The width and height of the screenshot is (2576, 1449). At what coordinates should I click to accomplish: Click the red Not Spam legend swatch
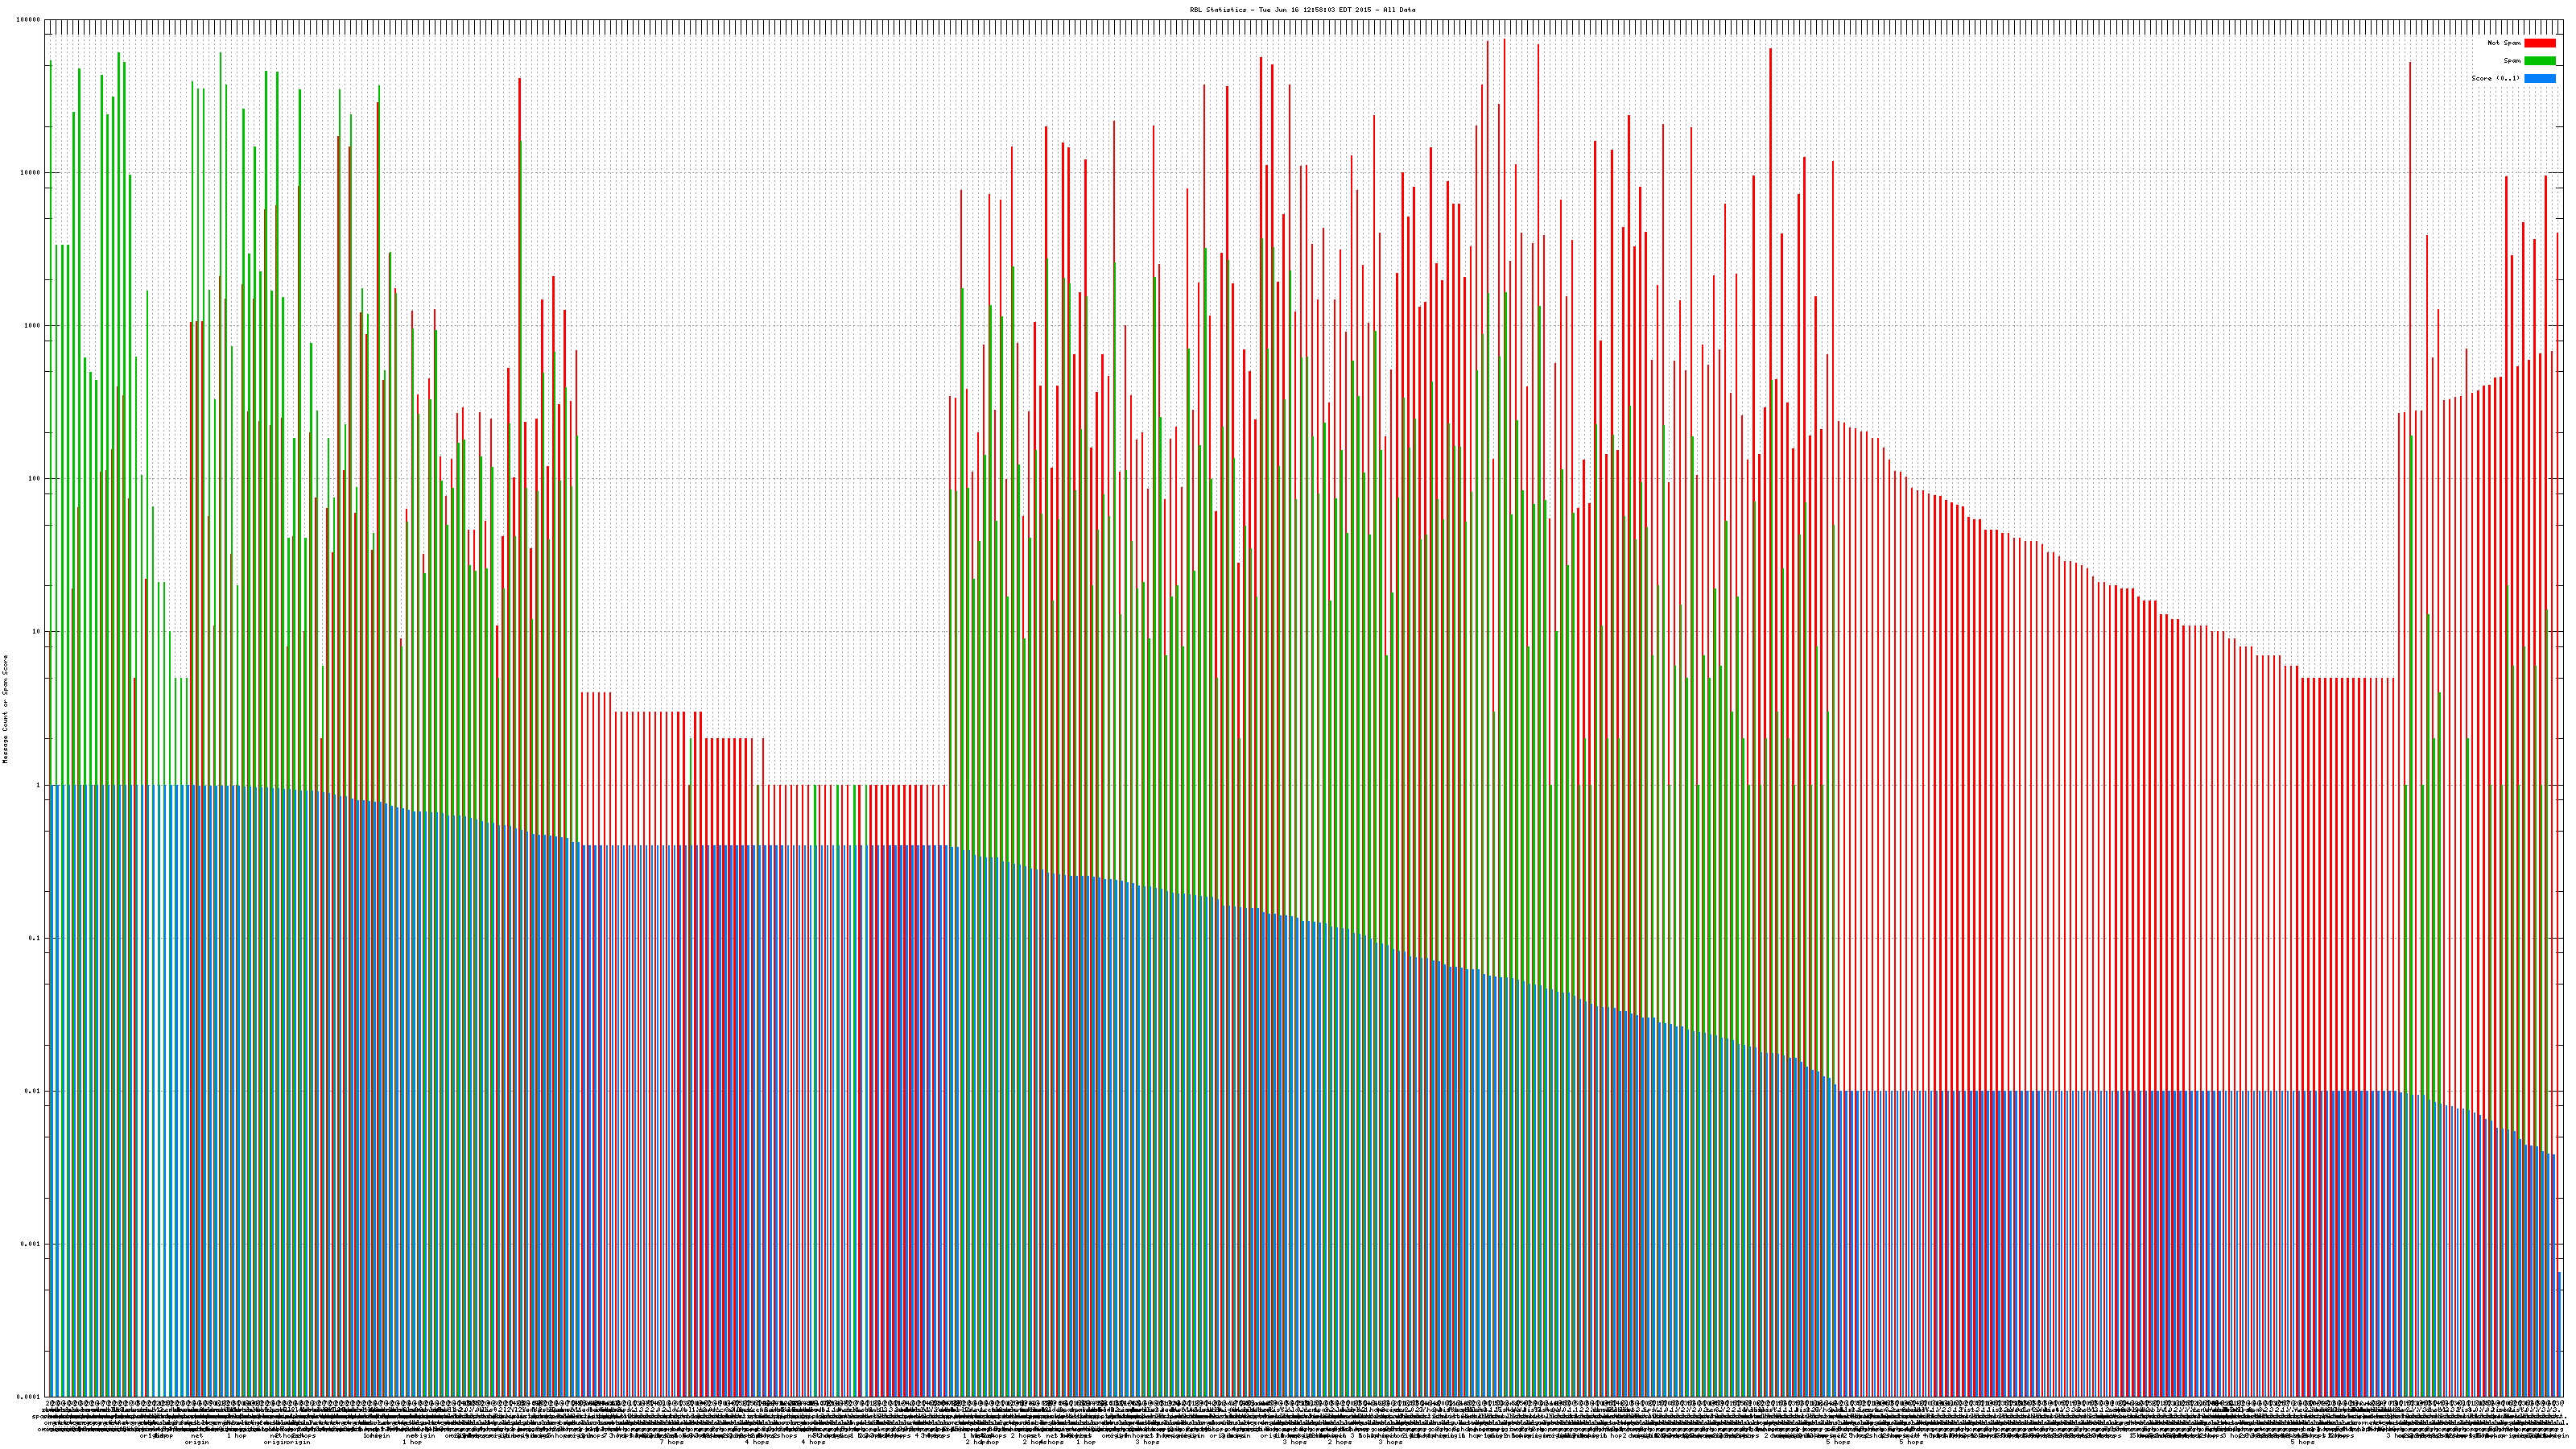pyautogui.click(x=2539, y=43)
